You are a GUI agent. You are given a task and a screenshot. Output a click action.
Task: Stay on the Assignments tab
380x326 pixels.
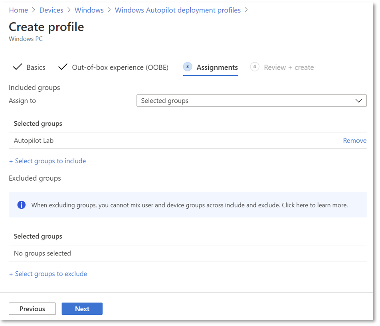[x=217, y=67]
